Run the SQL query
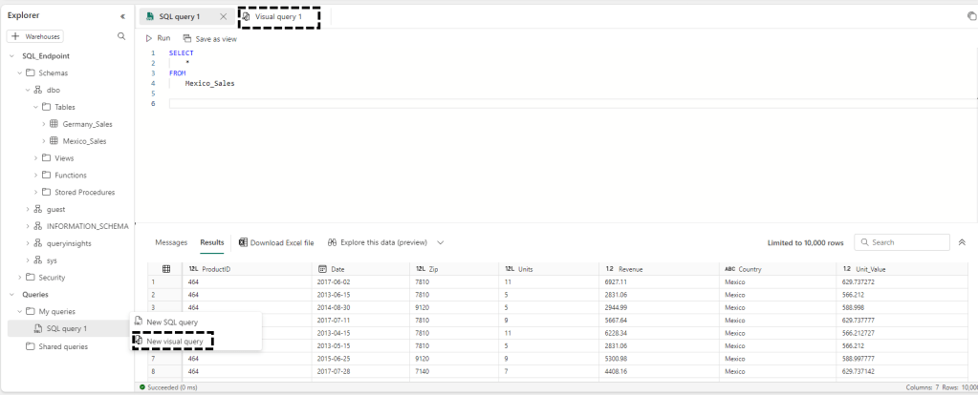This screenshot has width=978, height=395. tap(158, 38)
